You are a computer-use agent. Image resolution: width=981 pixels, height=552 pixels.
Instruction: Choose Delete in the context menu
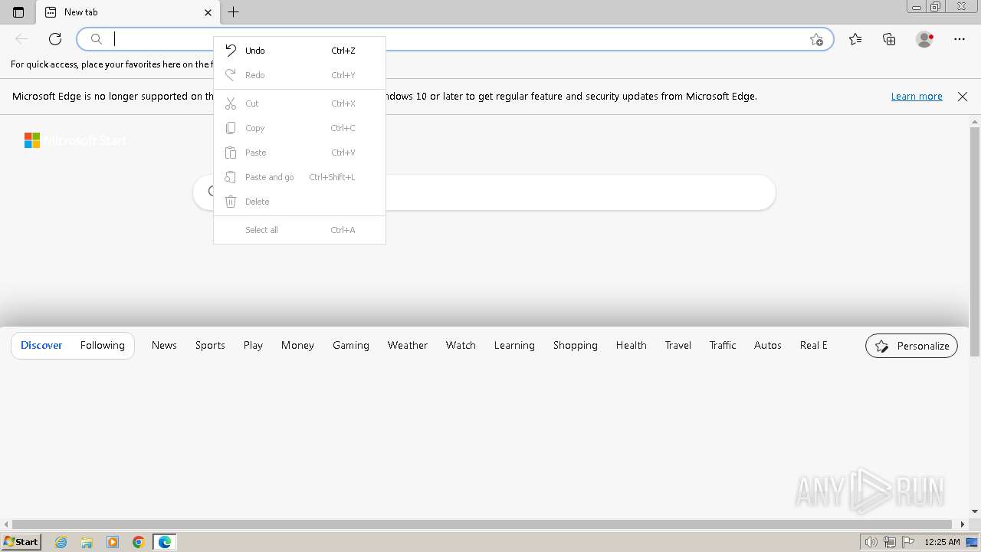click(299, 202)
